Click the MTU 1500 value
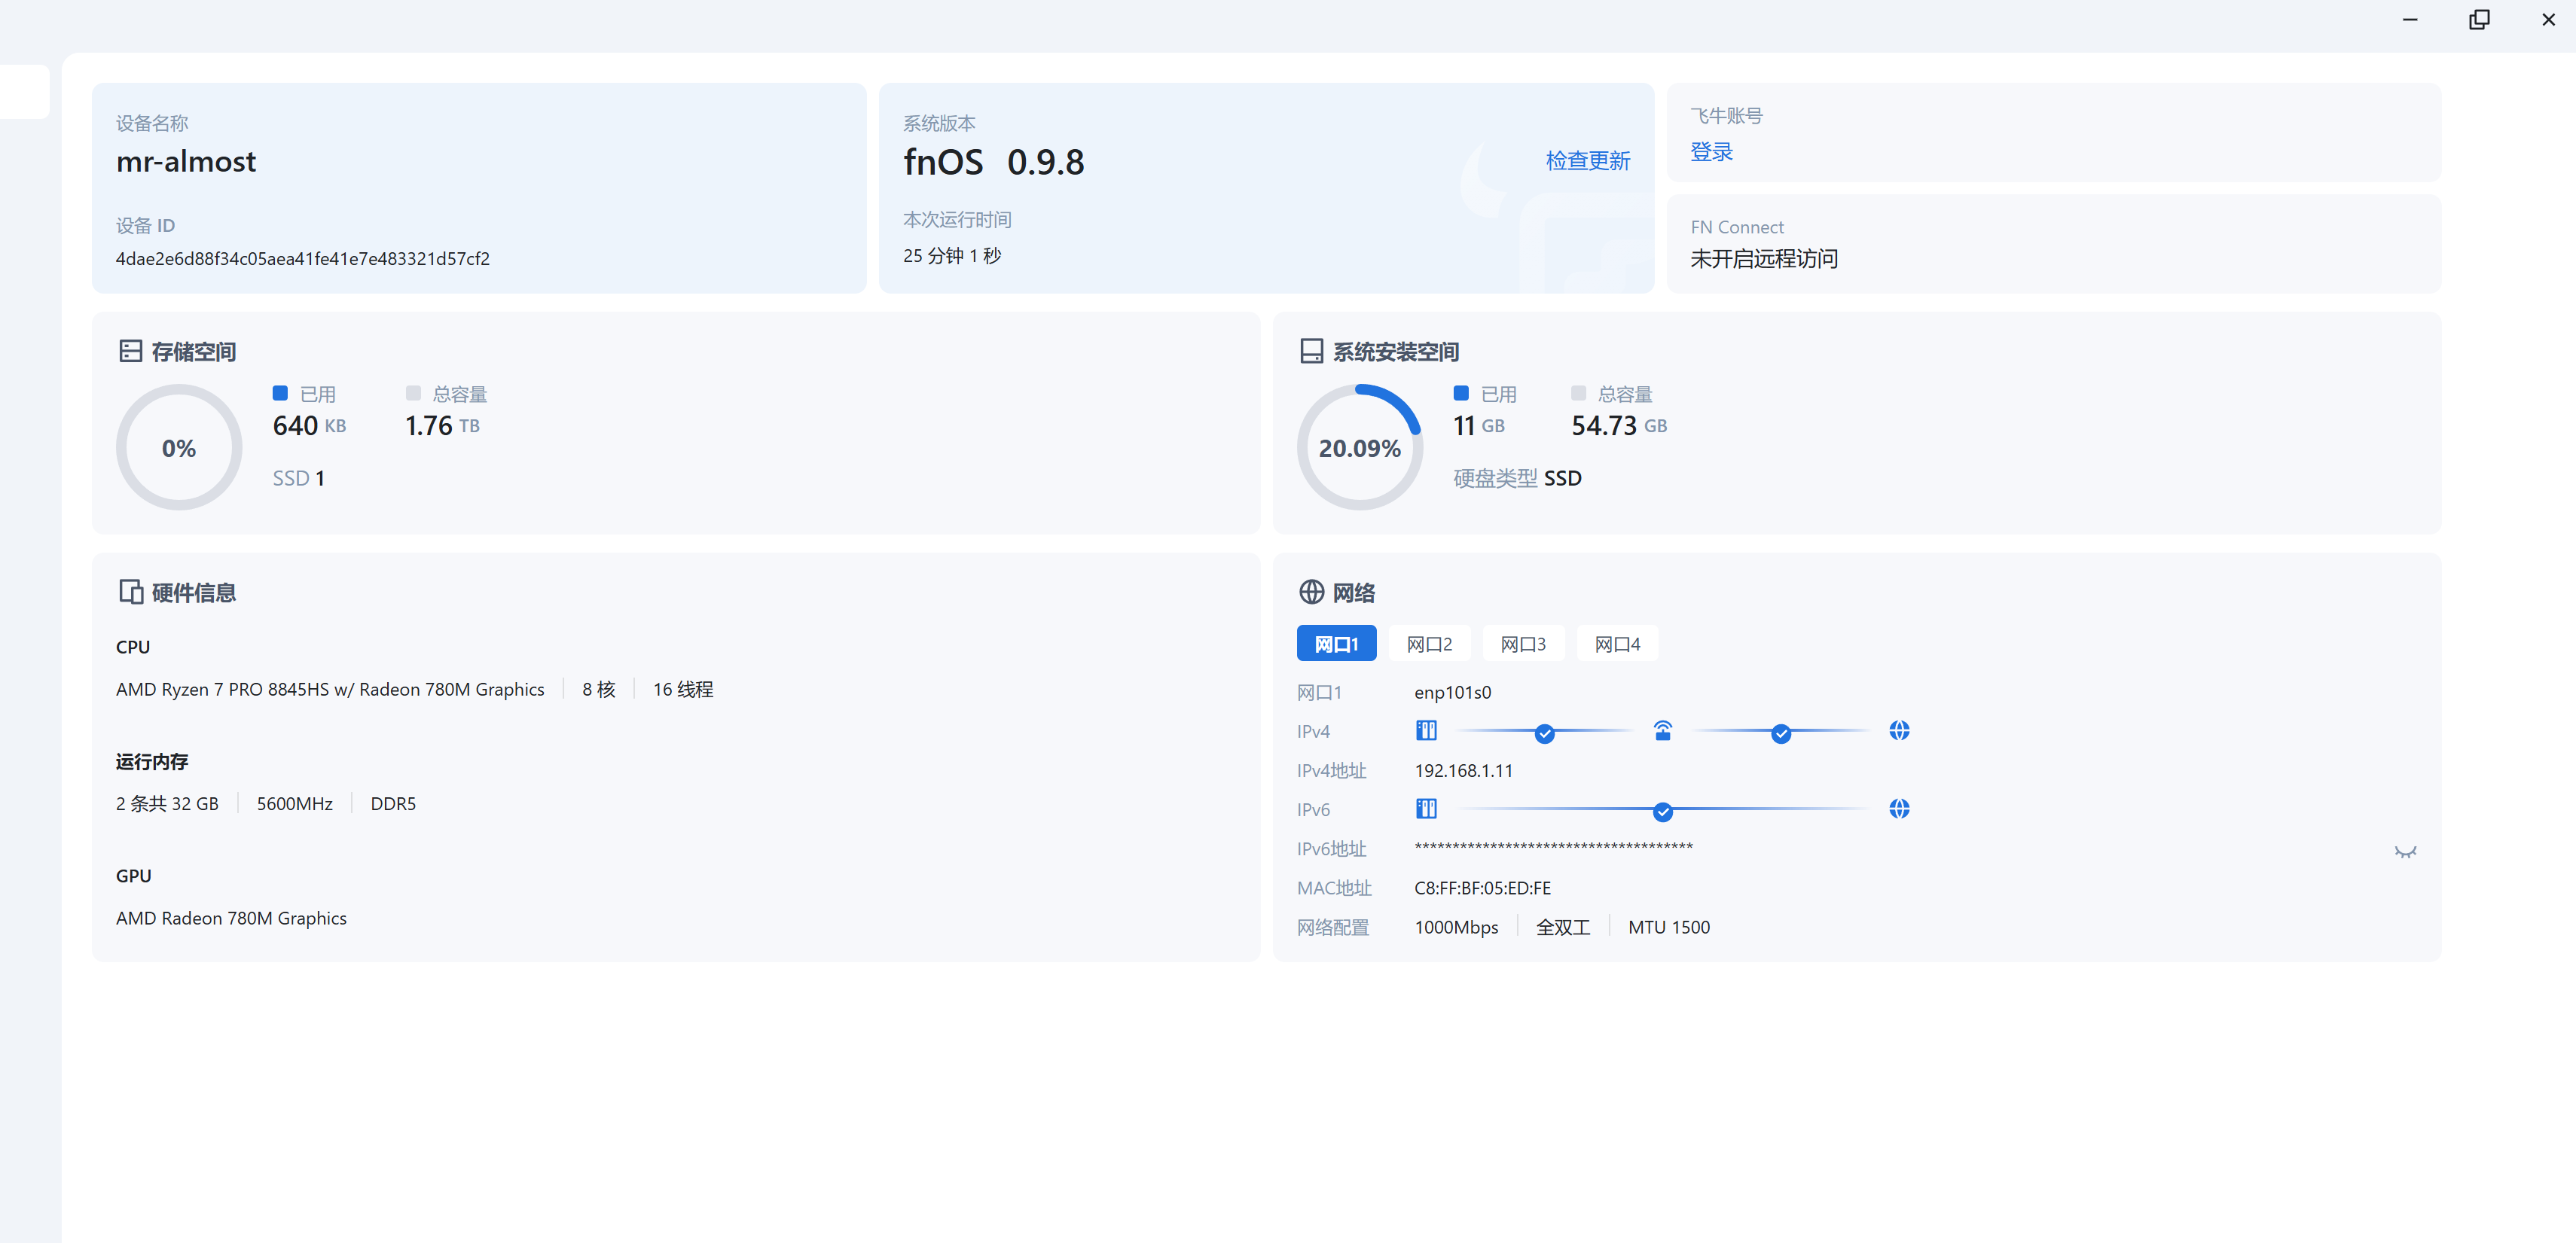The image size is (2576, 1243). point(1669,928)
